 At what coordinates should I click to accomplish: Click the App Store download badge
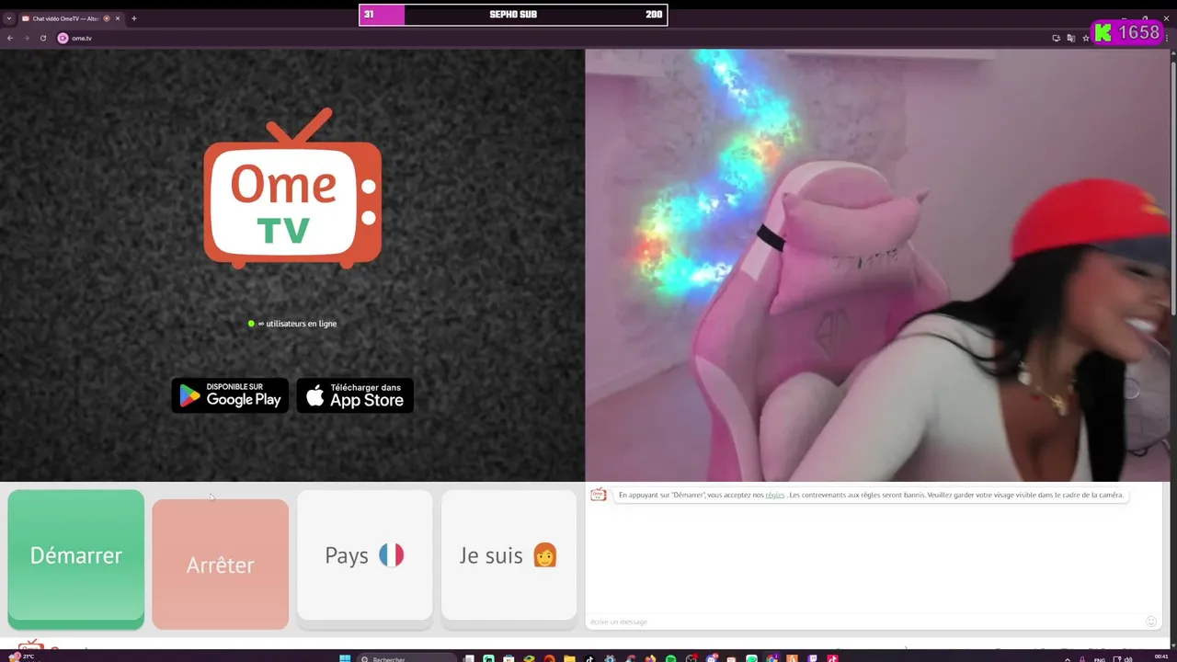pyautogui.click(x=355, y=395)
